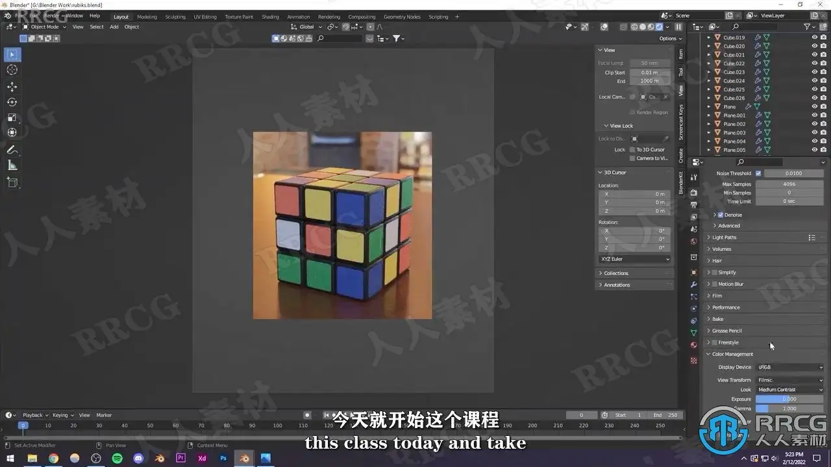
Task: Open the Modifier properties wrench icon
Action: (x=693, y=284)
